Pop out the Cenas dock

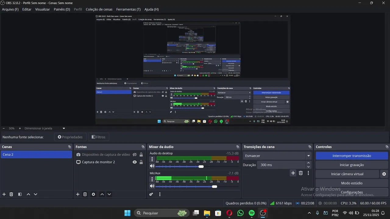coord(69,147)
